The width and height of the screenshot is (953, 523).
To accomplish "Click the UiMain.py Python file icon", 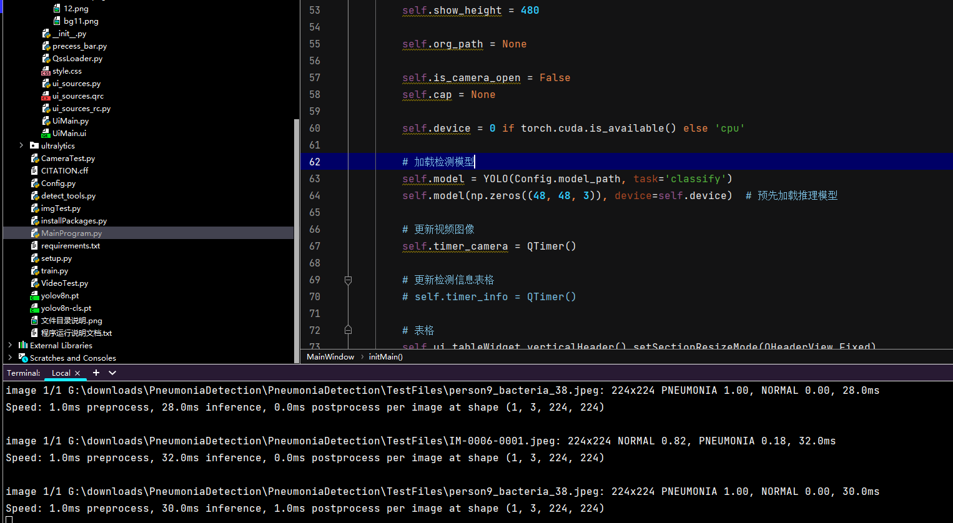I will [x=46, y=121].
